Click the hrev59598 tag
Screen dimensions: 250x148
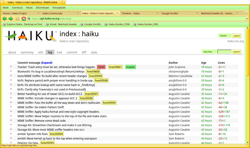pos(101,80)
